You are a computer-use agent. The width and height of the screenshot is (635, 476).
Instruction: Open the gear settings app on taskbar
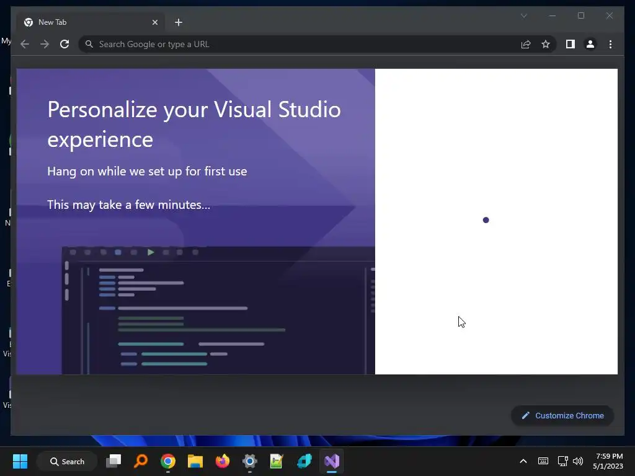click(x=249, y=461)
